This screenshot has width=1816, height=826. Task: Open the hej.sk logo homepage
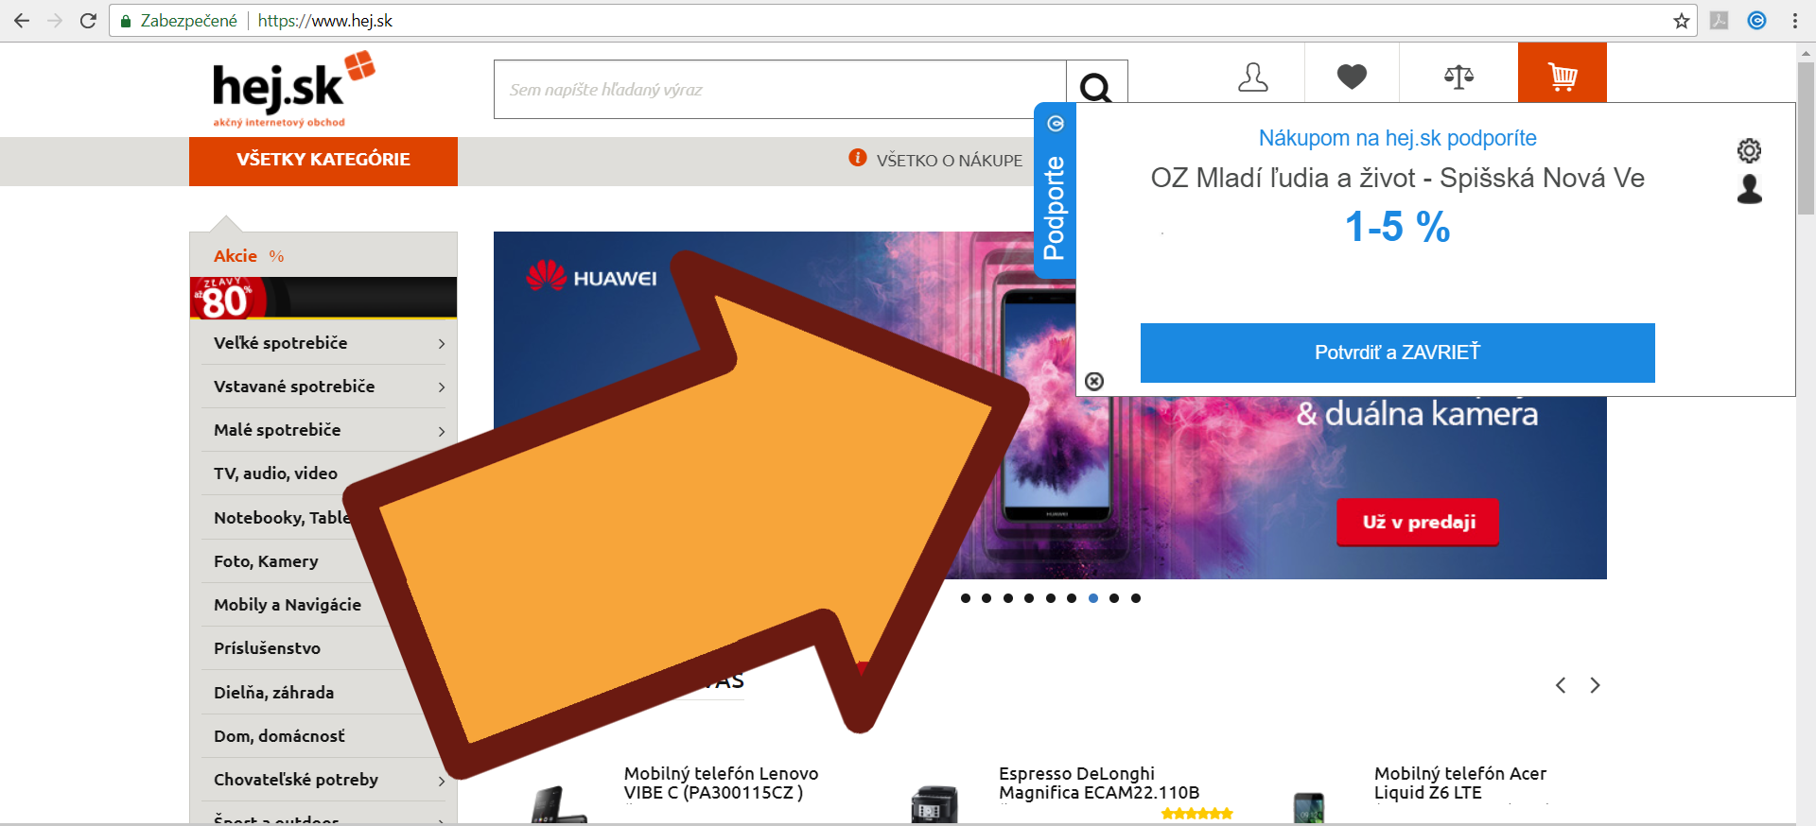pyautogui.click(x=293, y=90)
